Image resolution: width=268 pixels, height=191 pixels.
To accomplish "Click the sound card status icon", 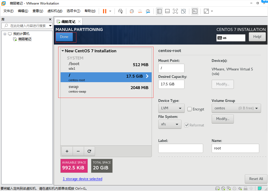I will 240,188.
